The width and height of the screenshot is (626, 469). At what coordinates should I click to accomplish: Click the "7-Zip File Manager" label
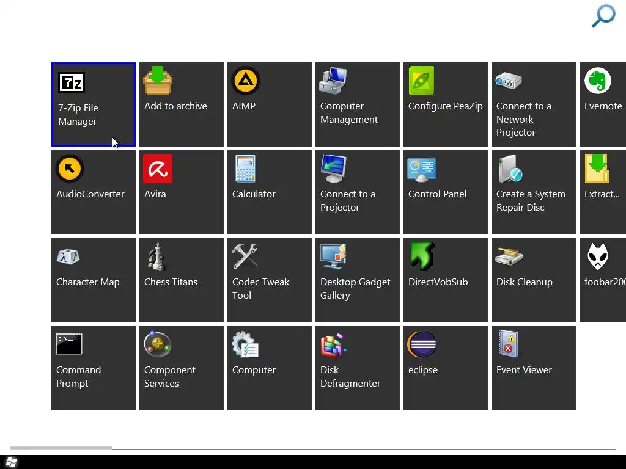[x=78, y=114]
